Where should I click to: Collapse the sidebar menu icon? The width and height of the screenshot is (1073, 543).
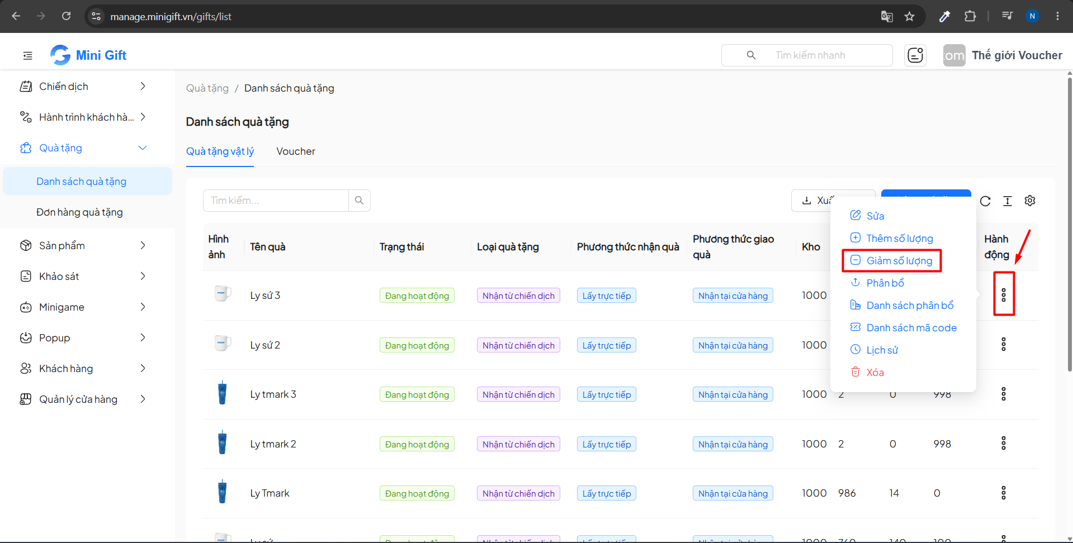pyautogui.click(x=27, y=55)
